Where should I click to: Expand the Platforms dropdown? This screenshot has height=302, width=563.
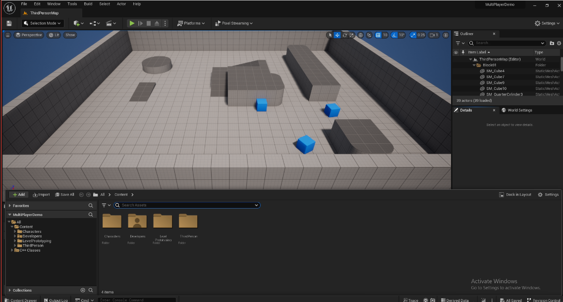pos(191,23)
